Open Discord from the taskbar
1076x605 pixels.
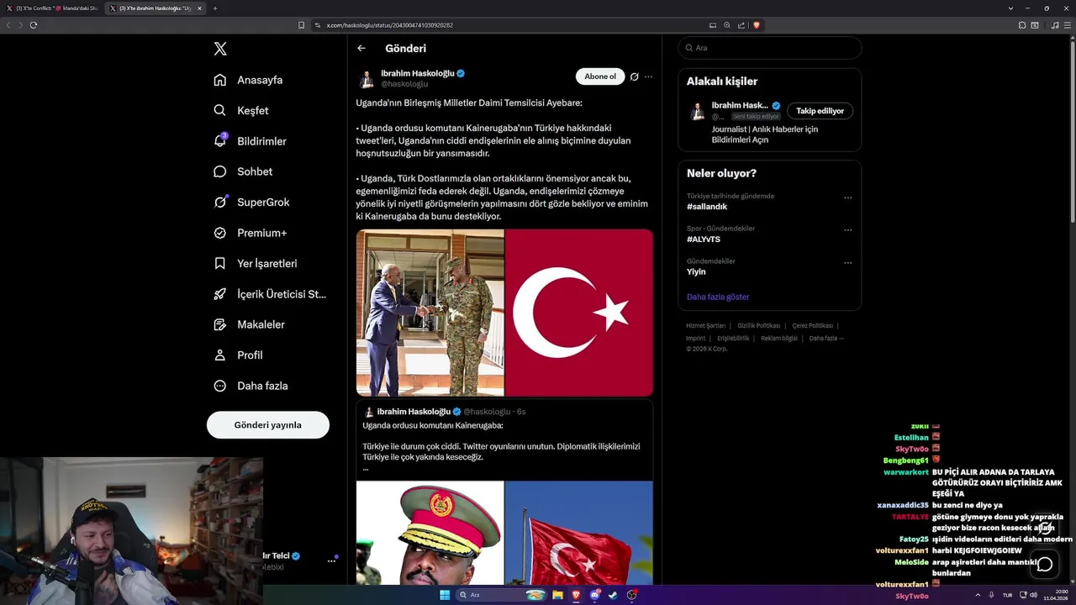594,595
